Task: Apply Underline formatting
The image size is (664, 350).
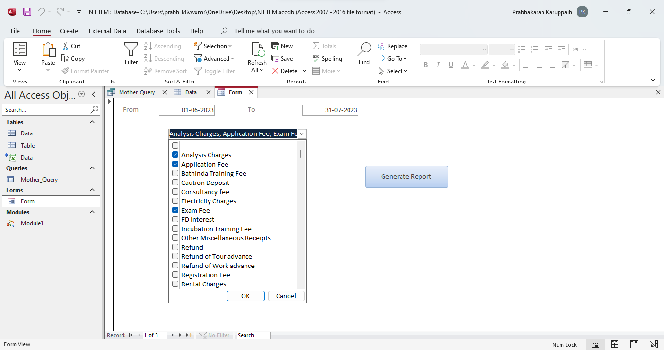Action: (x=451, y=64)
